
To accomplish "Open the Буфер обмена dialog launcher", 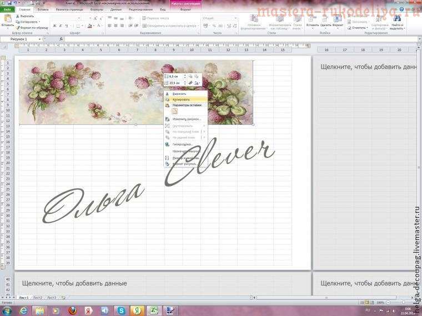I will tap(48, 33).
